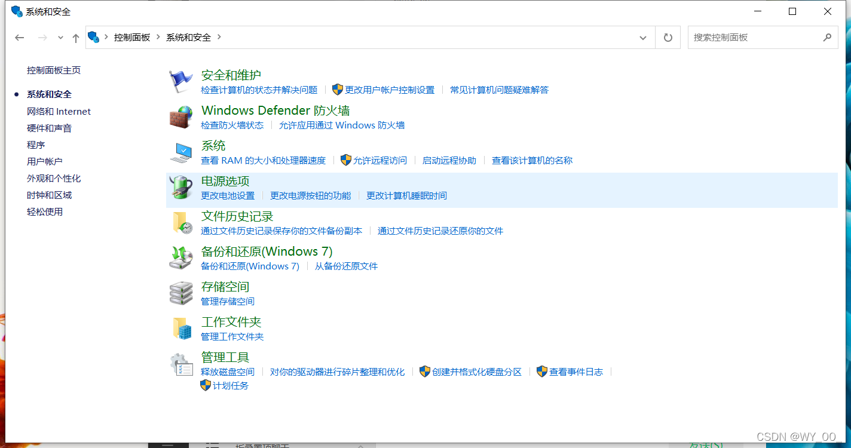Open 通过文件历史记录还原你的文件 link
Screen dimensions: 851x448
tap(440, 231)
